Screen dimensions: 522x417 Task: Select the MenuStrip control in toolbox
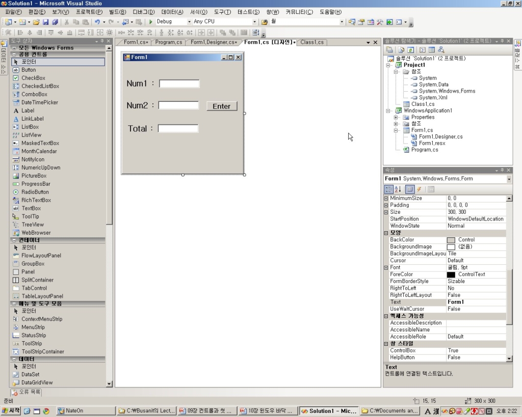(x=33, y=327)
